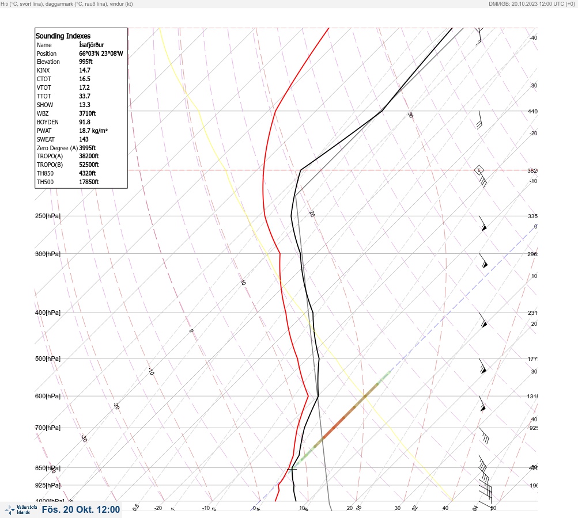The width and height of the screenshot is (578, 518).
Task: Click the TTOT value 33.7
Action: 85,97
